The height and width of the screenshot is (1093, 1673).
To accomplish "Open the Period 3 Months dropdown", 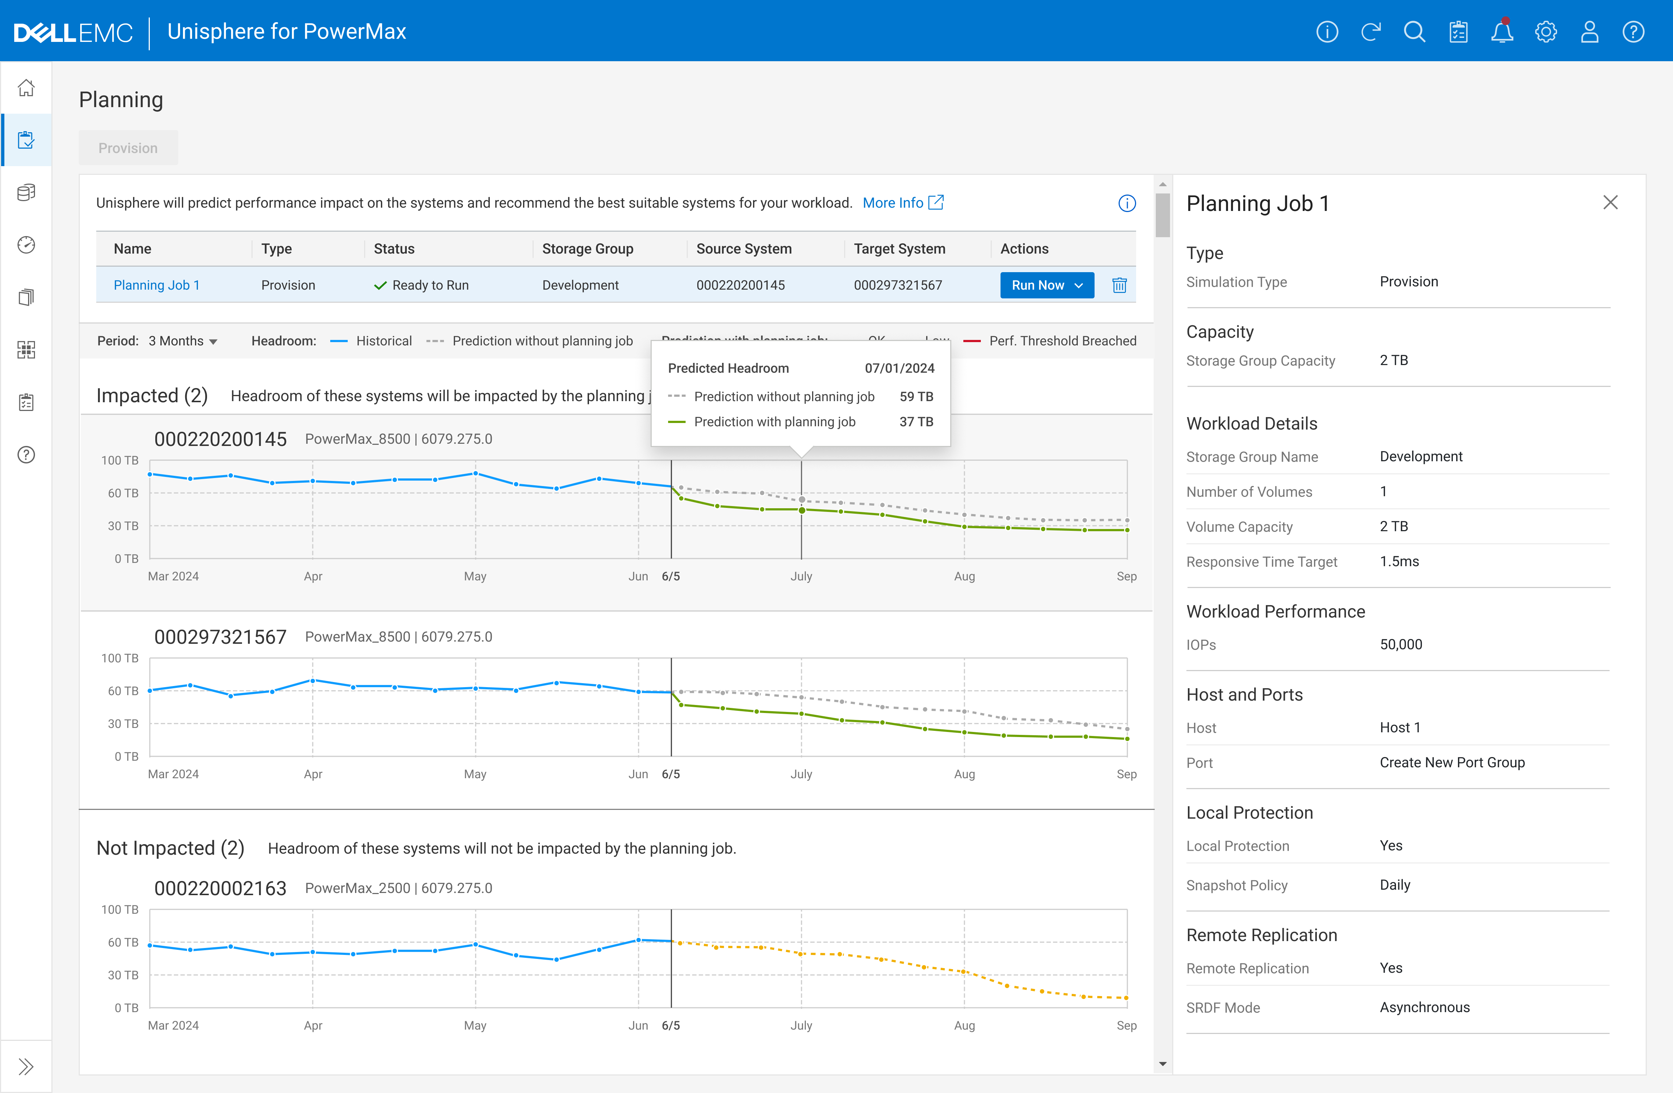I will [x=183, y=341].
